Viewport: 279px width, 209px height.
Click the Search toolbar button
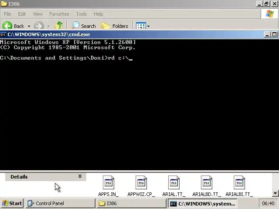point(84,26)
